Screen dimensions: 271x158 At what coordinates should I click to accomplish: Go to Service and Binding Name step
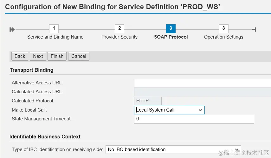[55, 37]
